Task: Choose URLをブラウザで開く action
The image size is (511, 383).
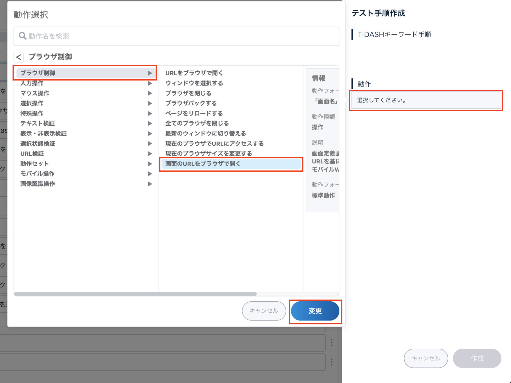Action: (194, 73)
